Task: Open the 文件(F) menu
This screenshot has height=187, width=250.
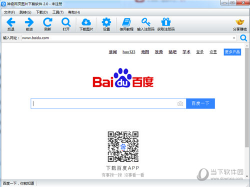Action: (x=9, y=12)
